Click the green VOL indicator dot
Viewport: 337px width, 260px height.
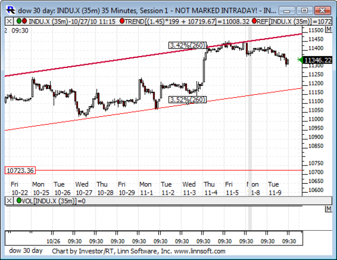[x=19, y=200]
